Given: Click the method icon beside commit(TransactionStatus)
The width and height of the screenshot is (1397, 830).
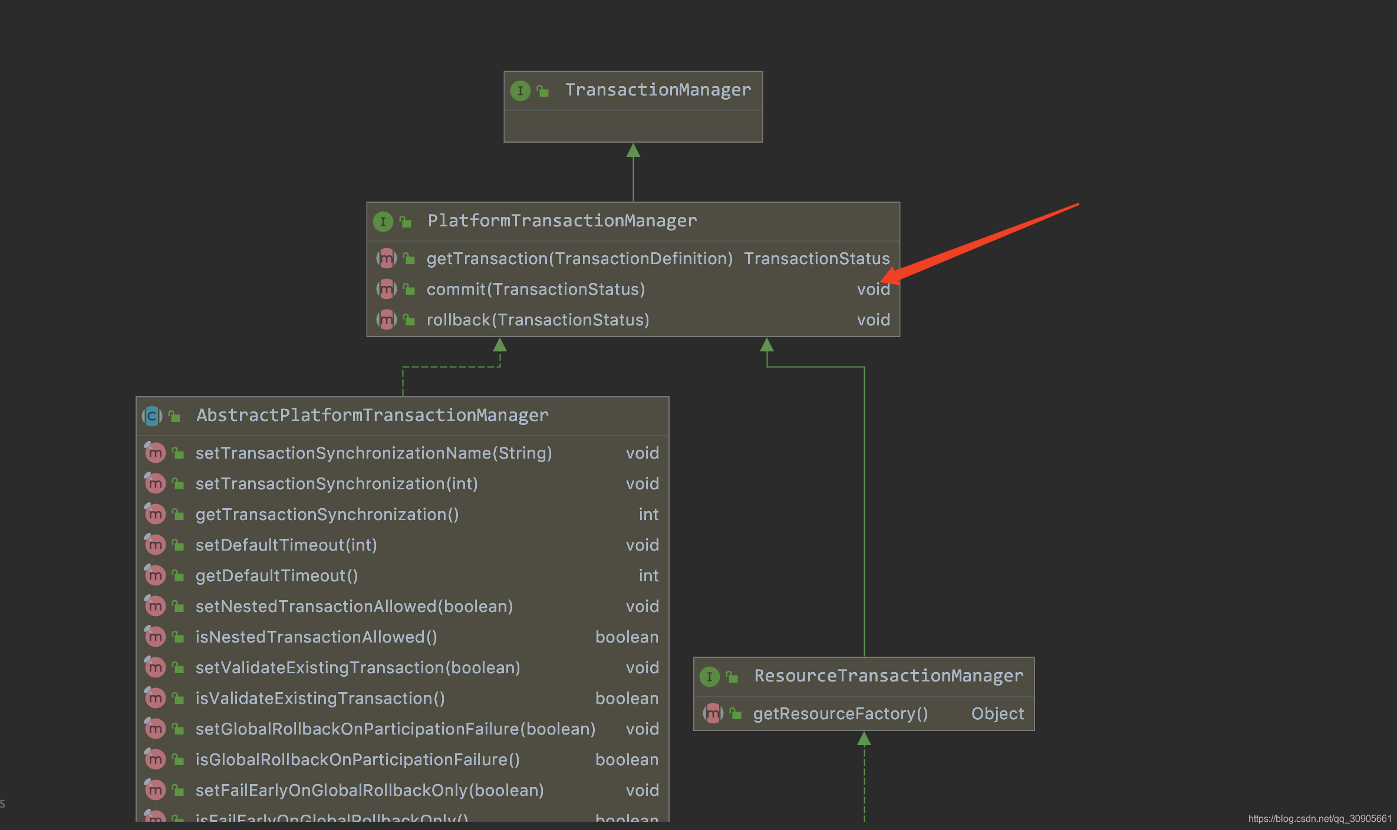Looking at the screenshot, I should tap(386, 289).
